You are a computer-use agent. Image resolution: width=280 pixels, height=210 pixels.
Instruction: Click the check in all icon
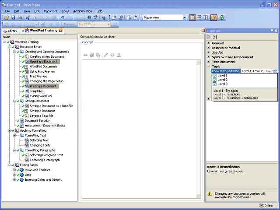click(x=121, y=17)
